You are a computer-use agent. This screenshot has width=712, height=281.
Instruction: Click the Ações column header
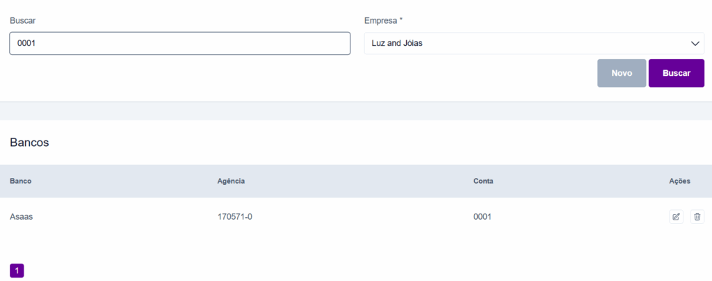(x=679, y=181)
